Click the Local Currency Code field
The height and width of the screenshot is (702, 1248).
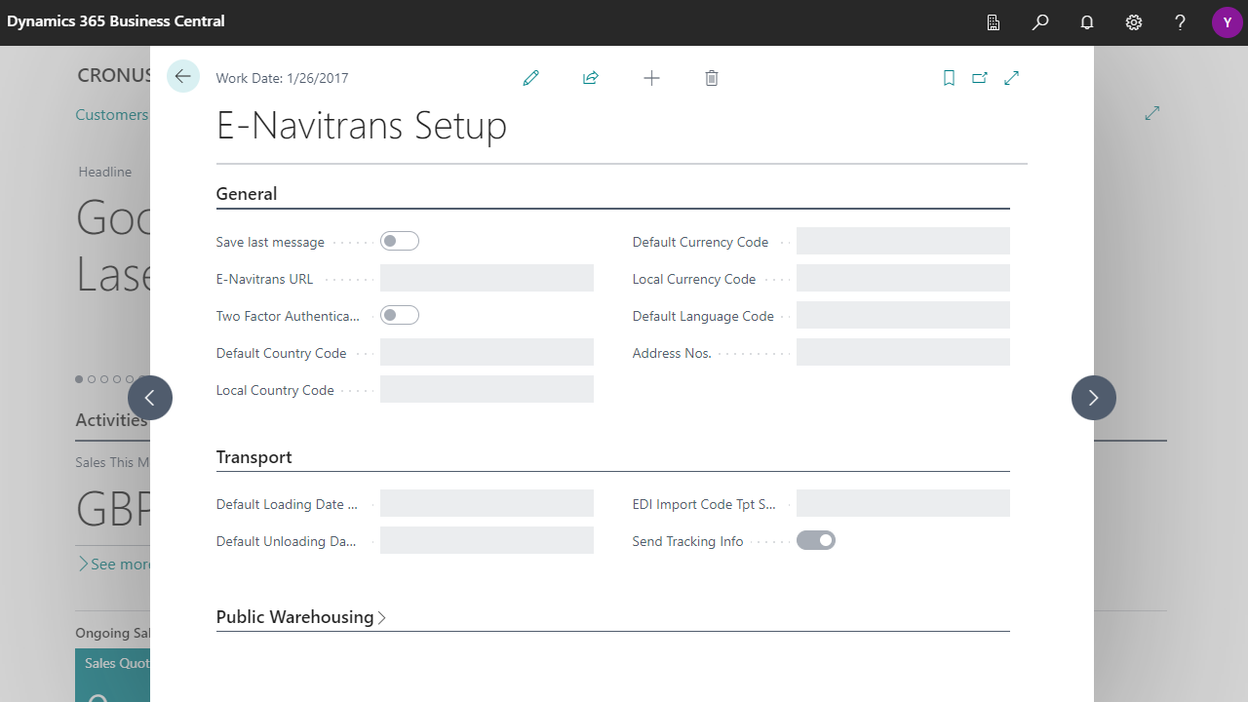tap(903, 278)
